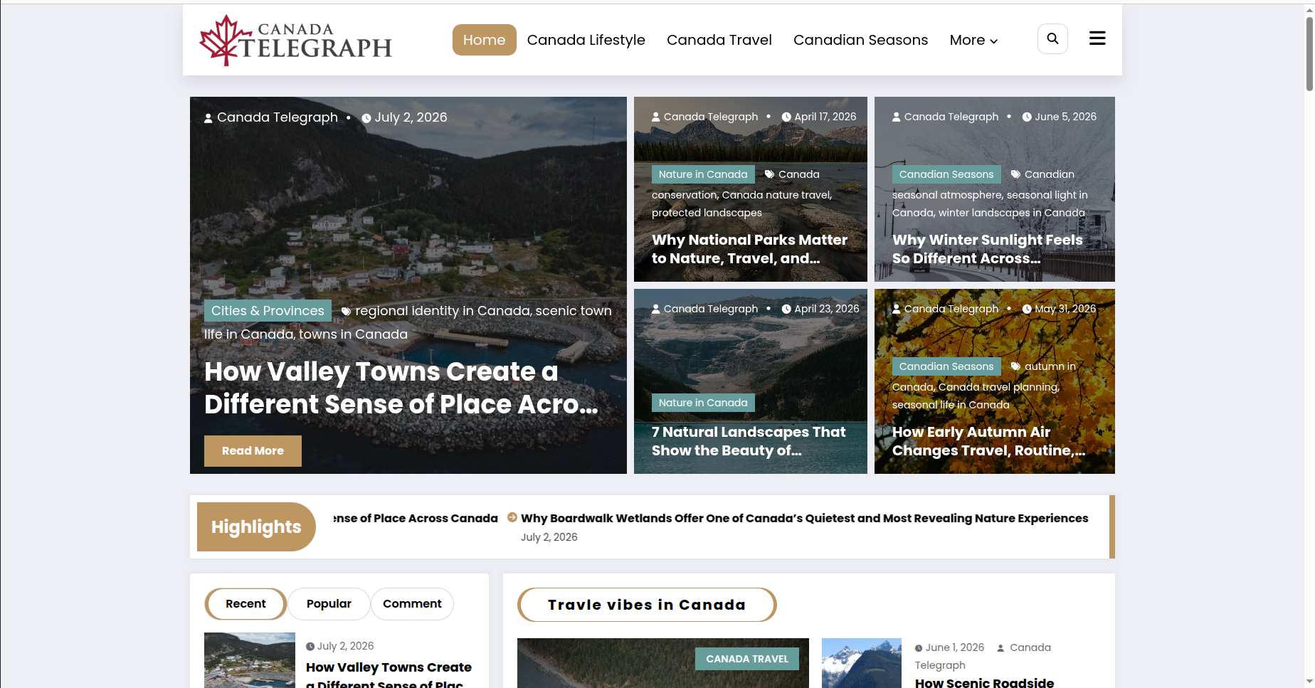The height and width of the screenshot is (688, 1315).
Task: Open 7 Natural Landscapes article
Action: (x=749, y=441)
